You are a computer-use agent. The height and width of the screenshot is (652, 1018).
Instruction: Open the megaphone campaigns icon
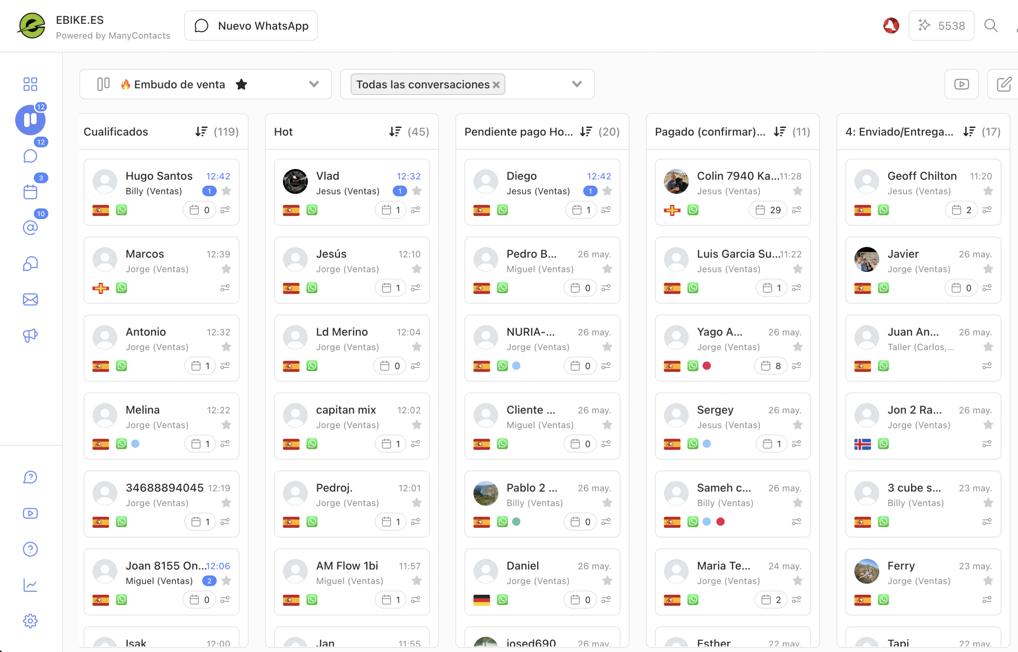(x=30, y=335)
